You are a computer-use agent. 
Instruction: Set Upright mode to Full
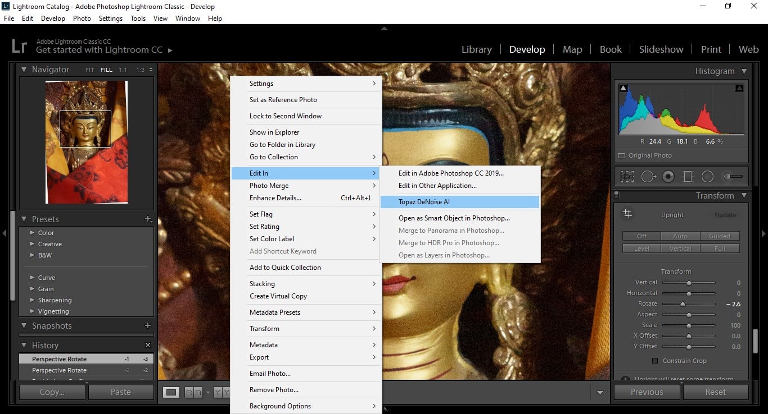pos(720,249)
